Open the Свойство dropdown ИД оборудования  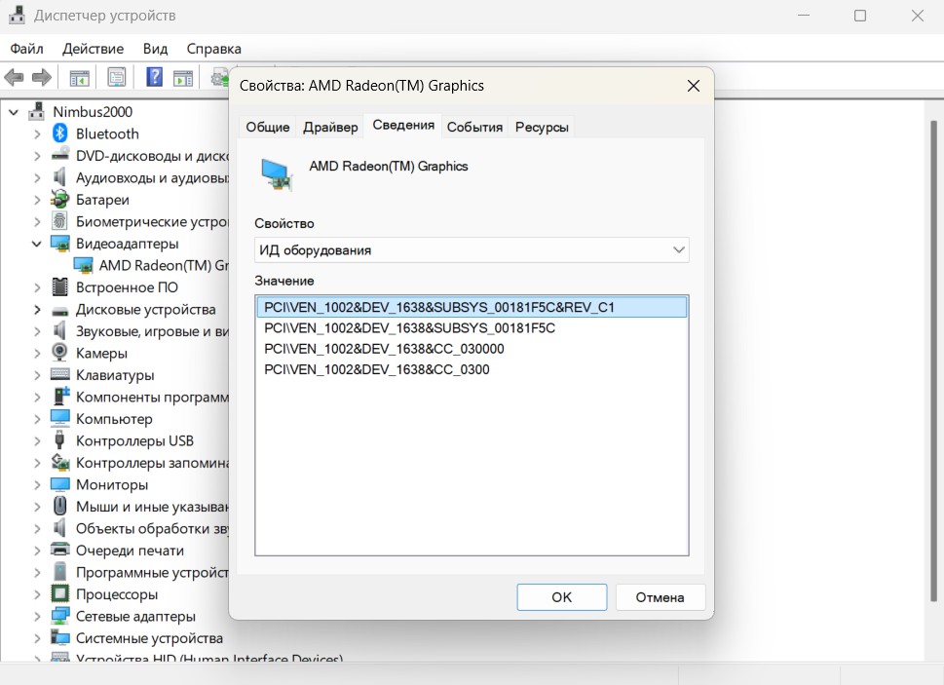(x=472, y=249)
